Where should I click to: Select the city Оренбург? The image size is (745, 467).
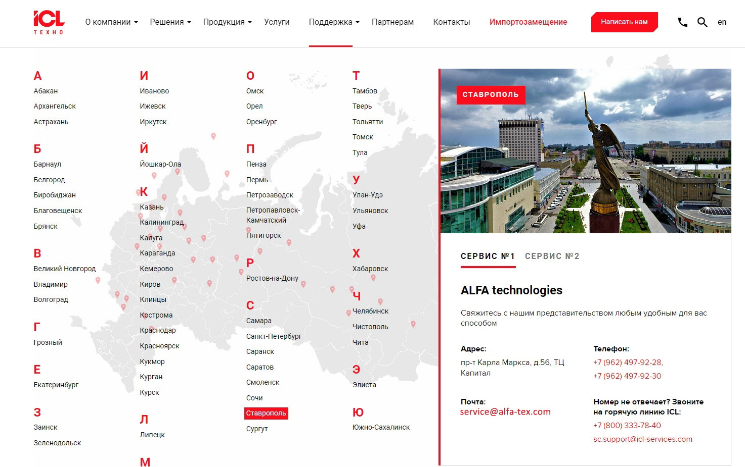[261, 122]
